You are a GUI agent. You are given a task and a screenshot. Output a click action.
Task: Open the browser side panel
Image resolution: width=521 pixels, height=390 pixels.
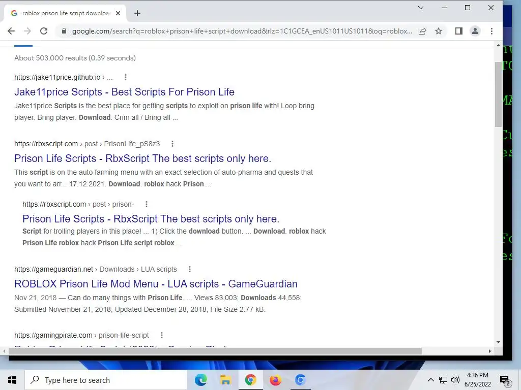459,31
